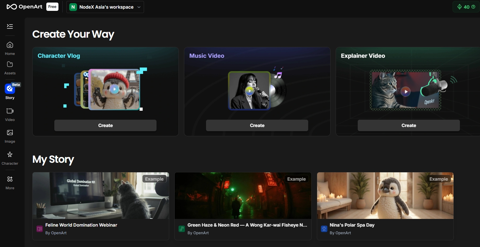The image size is (480, 247).
Task: Select the Story film reel icon
Action: pyautogui.click(x=10, y=89)
